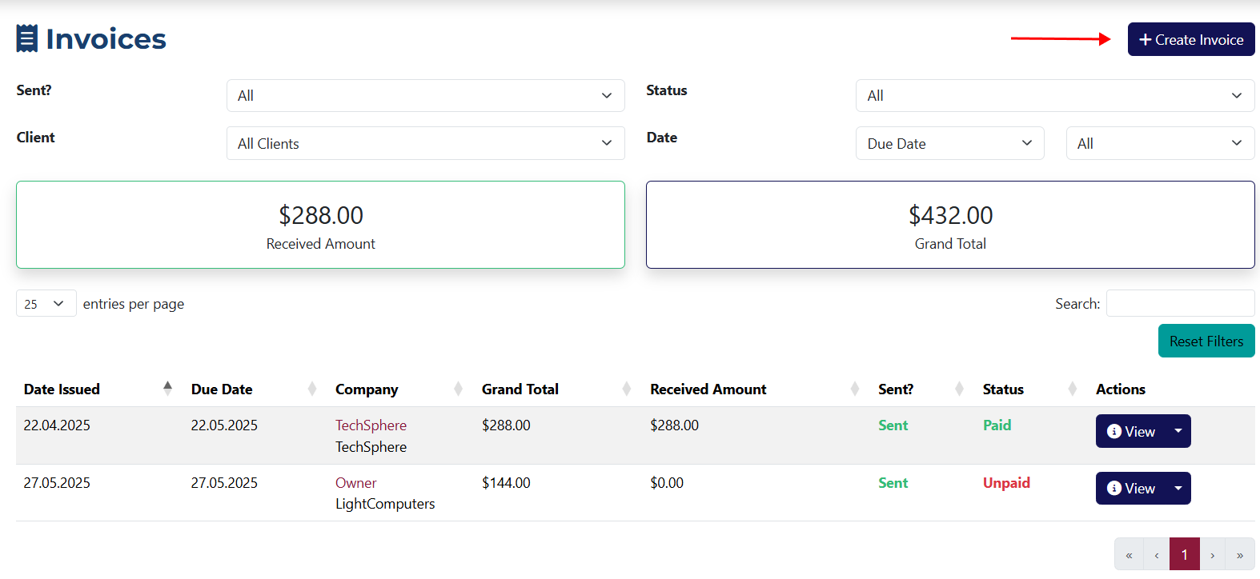Click the LightComputers company name text

pyautogui.click(x=385, y=503)
